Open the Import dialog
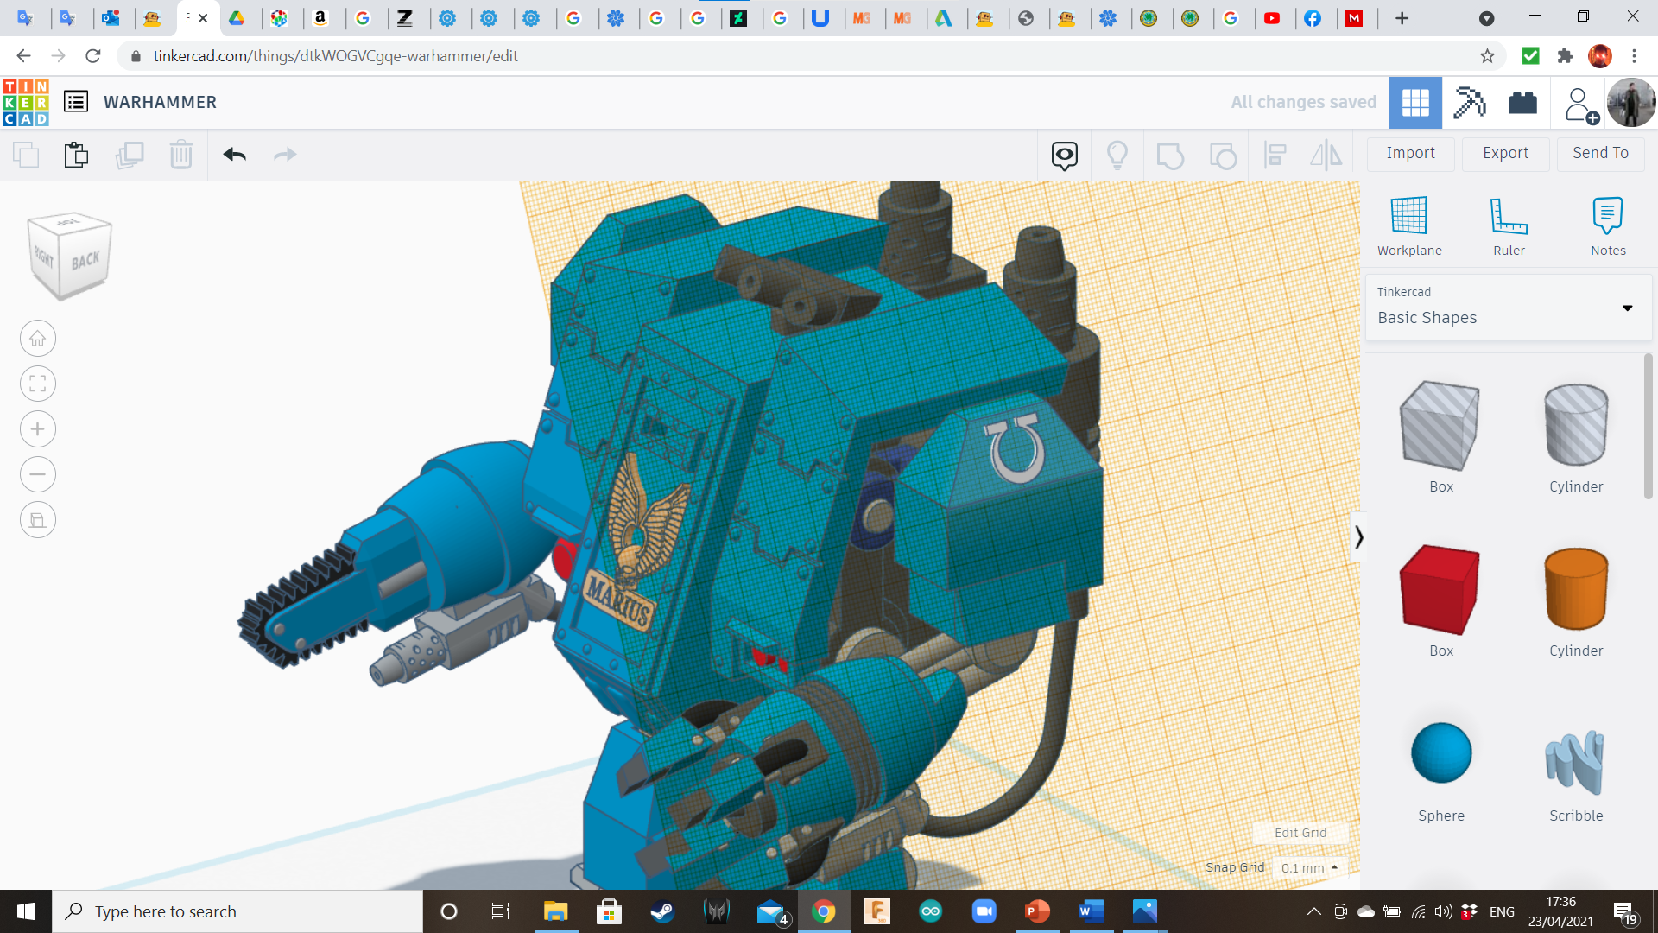The height and width of the screenshot is (933, 1658). [1410, 153]
